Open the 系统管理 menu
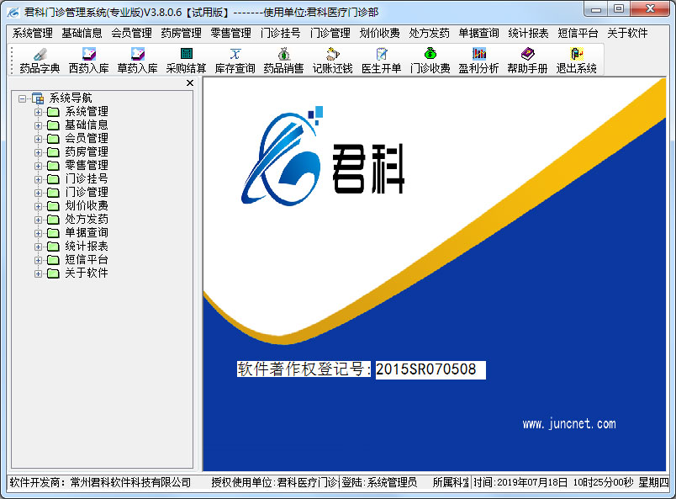Screen dimensions: 676x499 (32, 33)
